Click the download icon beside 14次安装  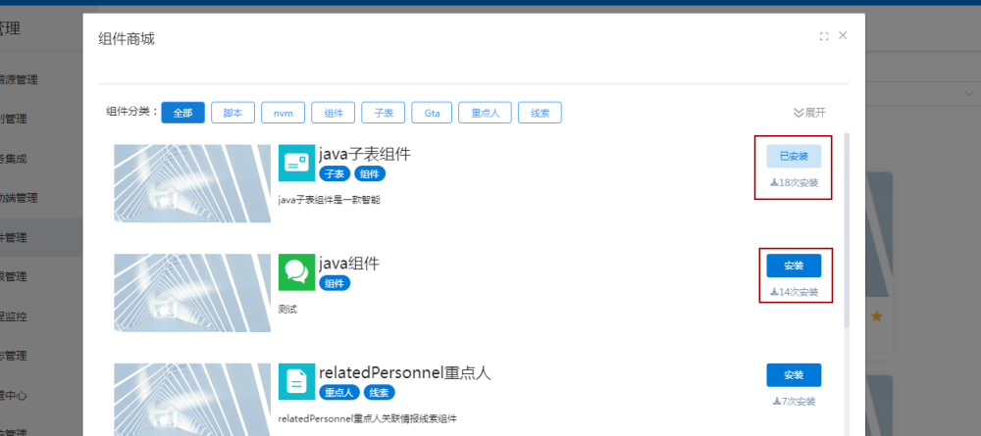point(773,292)
